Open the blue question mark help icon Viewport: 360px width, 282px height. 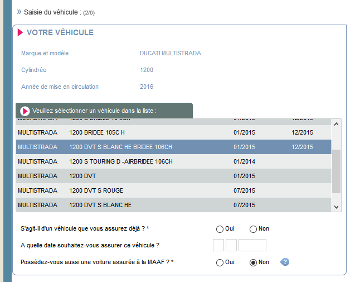pos(285,262)
